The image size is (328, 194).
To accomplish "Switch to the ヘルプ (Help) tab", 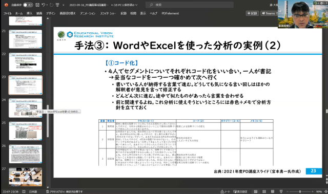I will pyautogui.click(x=153, y=13).
